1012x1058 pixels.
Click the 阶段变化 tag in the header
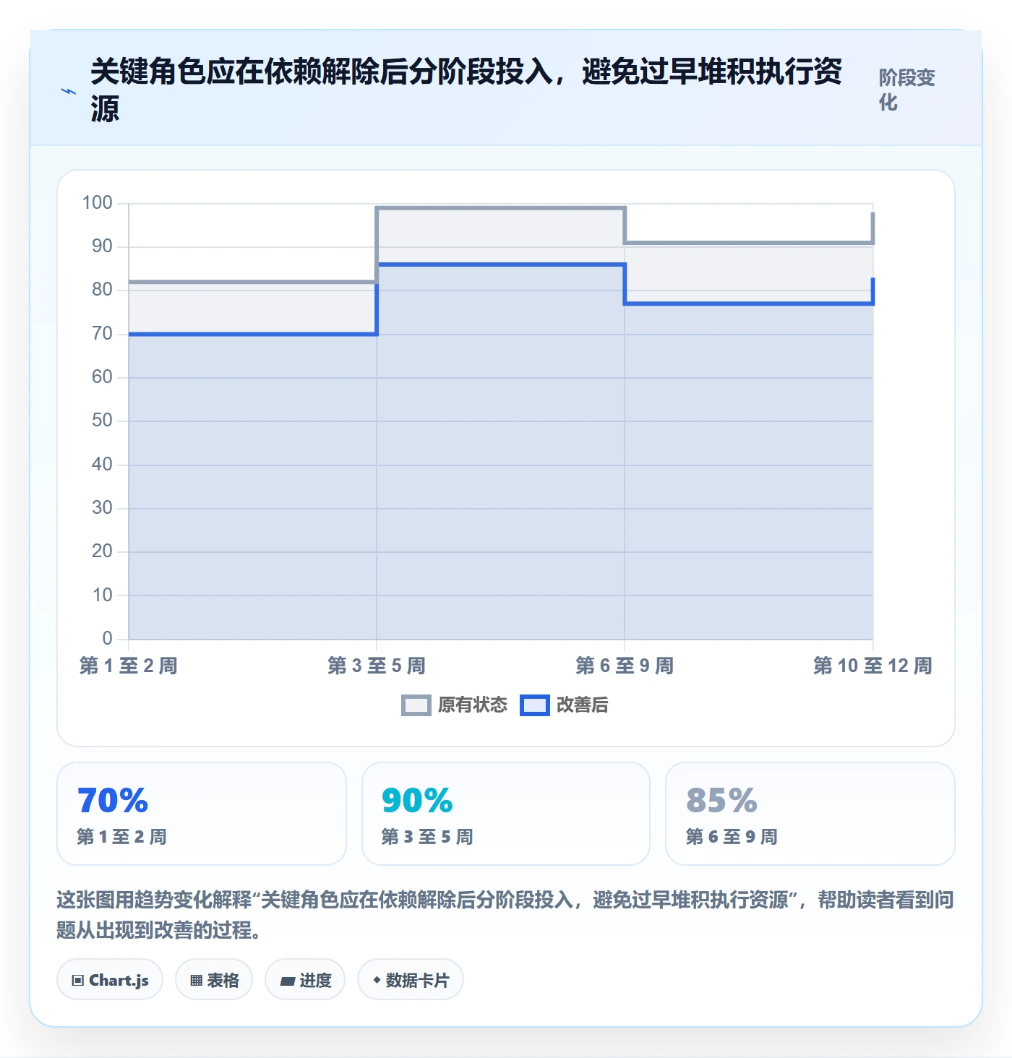coord(907,90)
